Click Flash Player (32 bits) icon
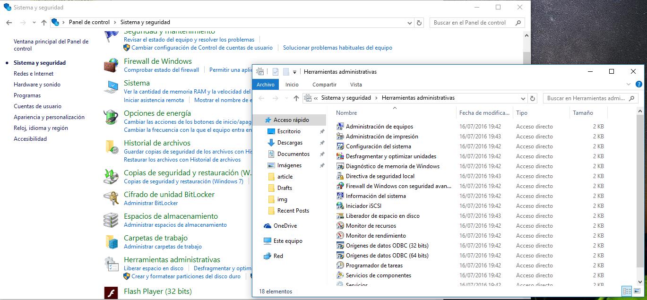The height and width of the screenshot is (300, 647). click(111, 293)
